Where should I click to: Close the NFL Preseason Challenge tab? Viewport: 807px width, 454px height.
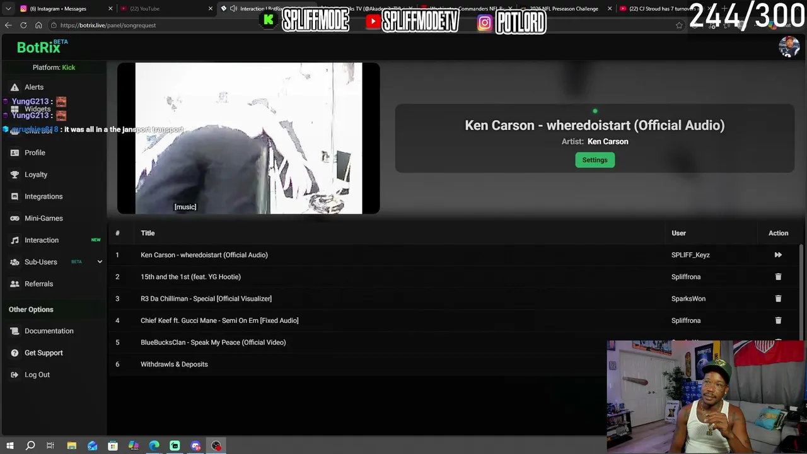tap(610, 9)
